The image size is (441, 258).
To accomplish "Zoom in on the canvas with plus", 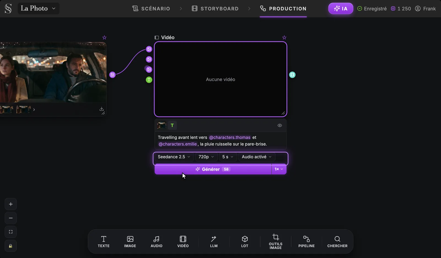I will [x=11, y=204].
